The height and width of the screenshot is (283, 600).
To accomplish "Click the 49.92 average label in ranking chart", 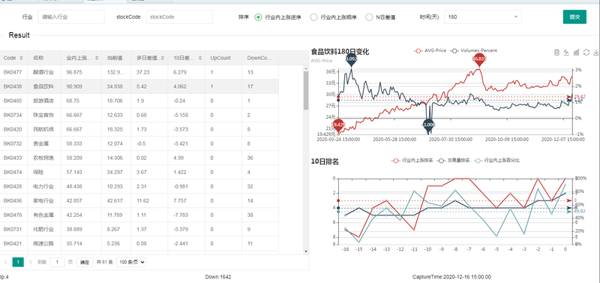I will pos(580,212).
